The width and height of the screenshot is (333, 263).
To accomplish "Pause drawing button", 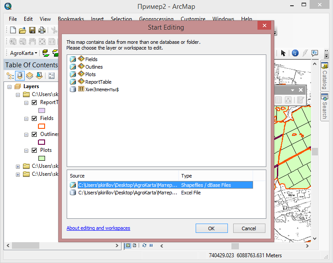I will [x=151, y=245].
